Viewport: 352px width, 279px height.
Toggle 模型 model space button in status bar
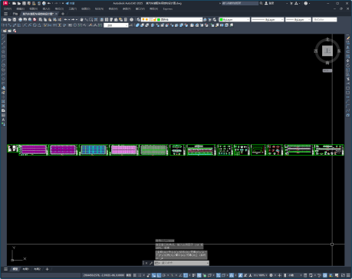pos(129,275)
